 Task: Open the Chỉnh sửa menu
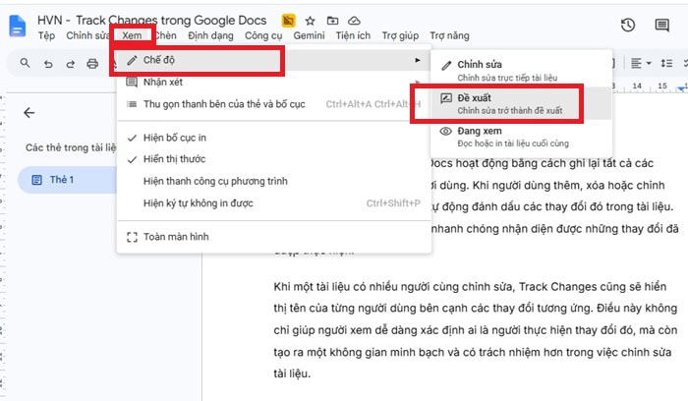coord(87,35)
